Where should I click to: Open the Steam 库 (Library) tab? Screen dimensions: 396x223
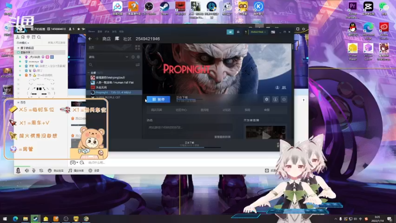(x=117, y=39)
